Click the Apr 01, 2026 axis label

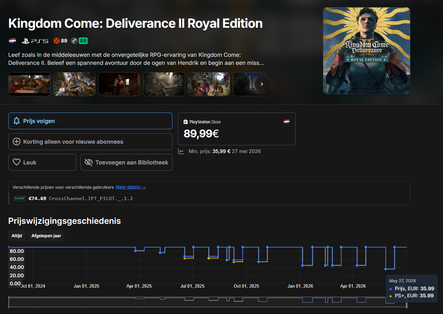click(x=353, y=286)
